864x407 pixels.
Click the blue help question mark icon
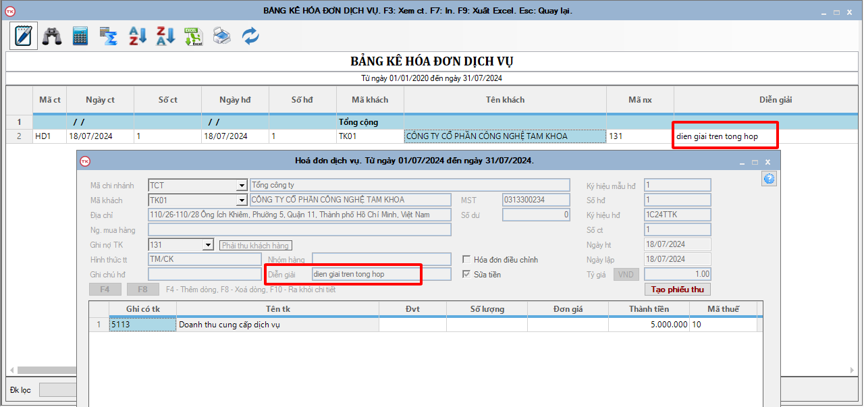pyautogui.click(x=769, y=178)
